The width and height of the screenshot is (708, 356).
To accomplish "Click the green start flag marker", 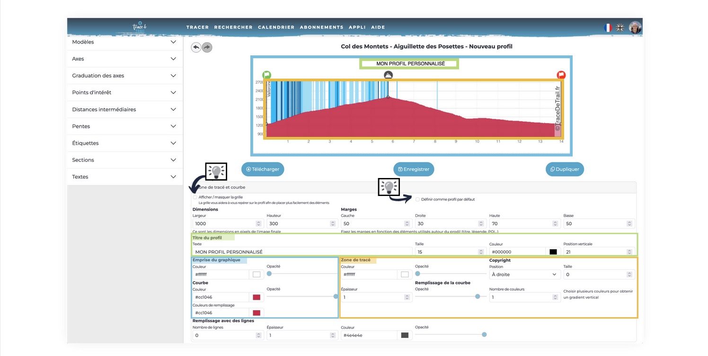I will [267, 75].
